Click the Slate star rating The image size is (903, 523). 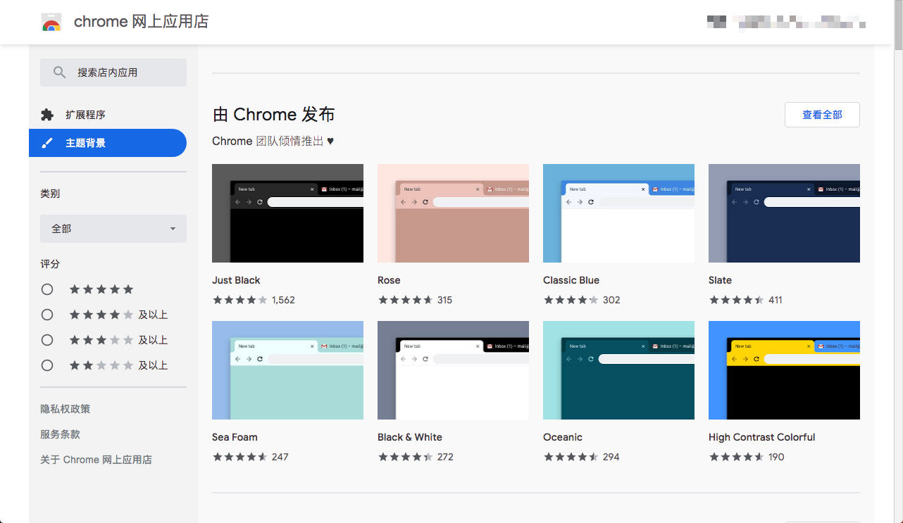coord(736,300)
